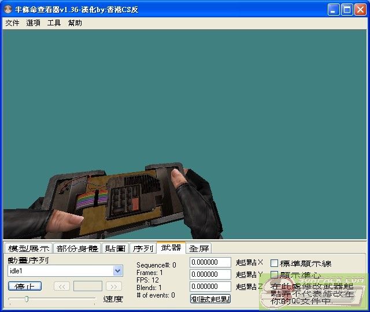The height and width of the screenshot is (312, 370).
Task: Click the '# of events: 0' text
Action: point(156,295)
